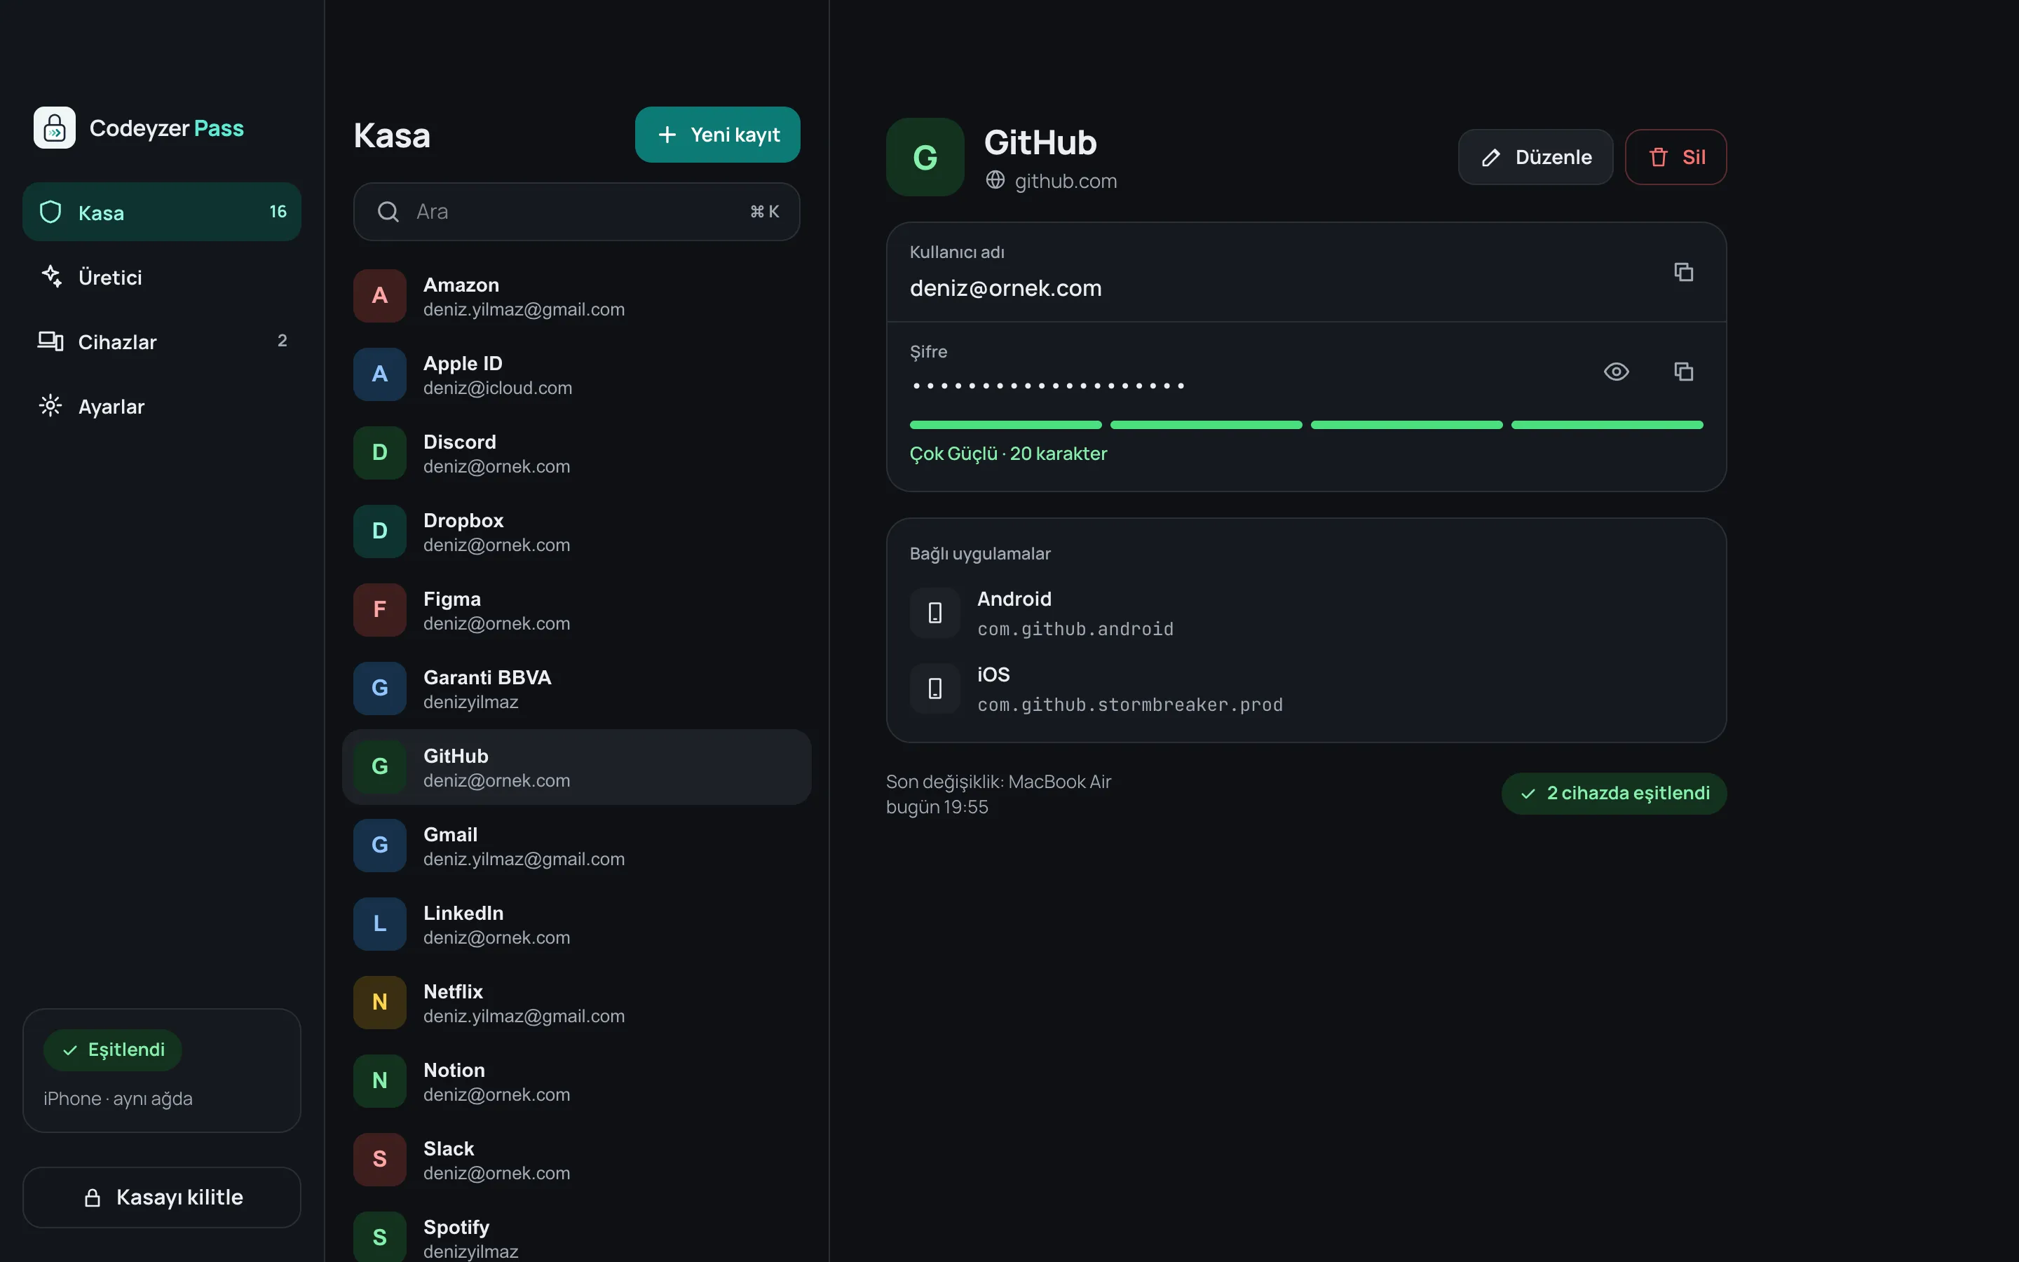Viewport: 2019px width, 1262px height.
Task: Edit the GitHub entry with Düzenle
Action: (1535, 157)
